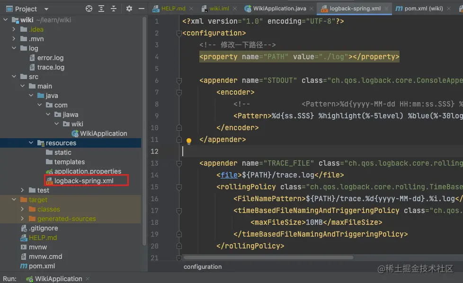
Task: Expand the test folder
Action: [x=22, y=190]
